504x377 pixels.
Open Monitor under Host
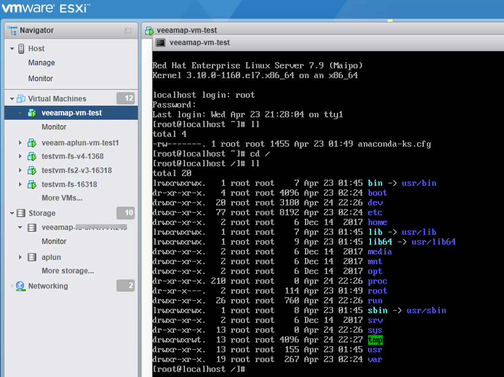point(41,79)
